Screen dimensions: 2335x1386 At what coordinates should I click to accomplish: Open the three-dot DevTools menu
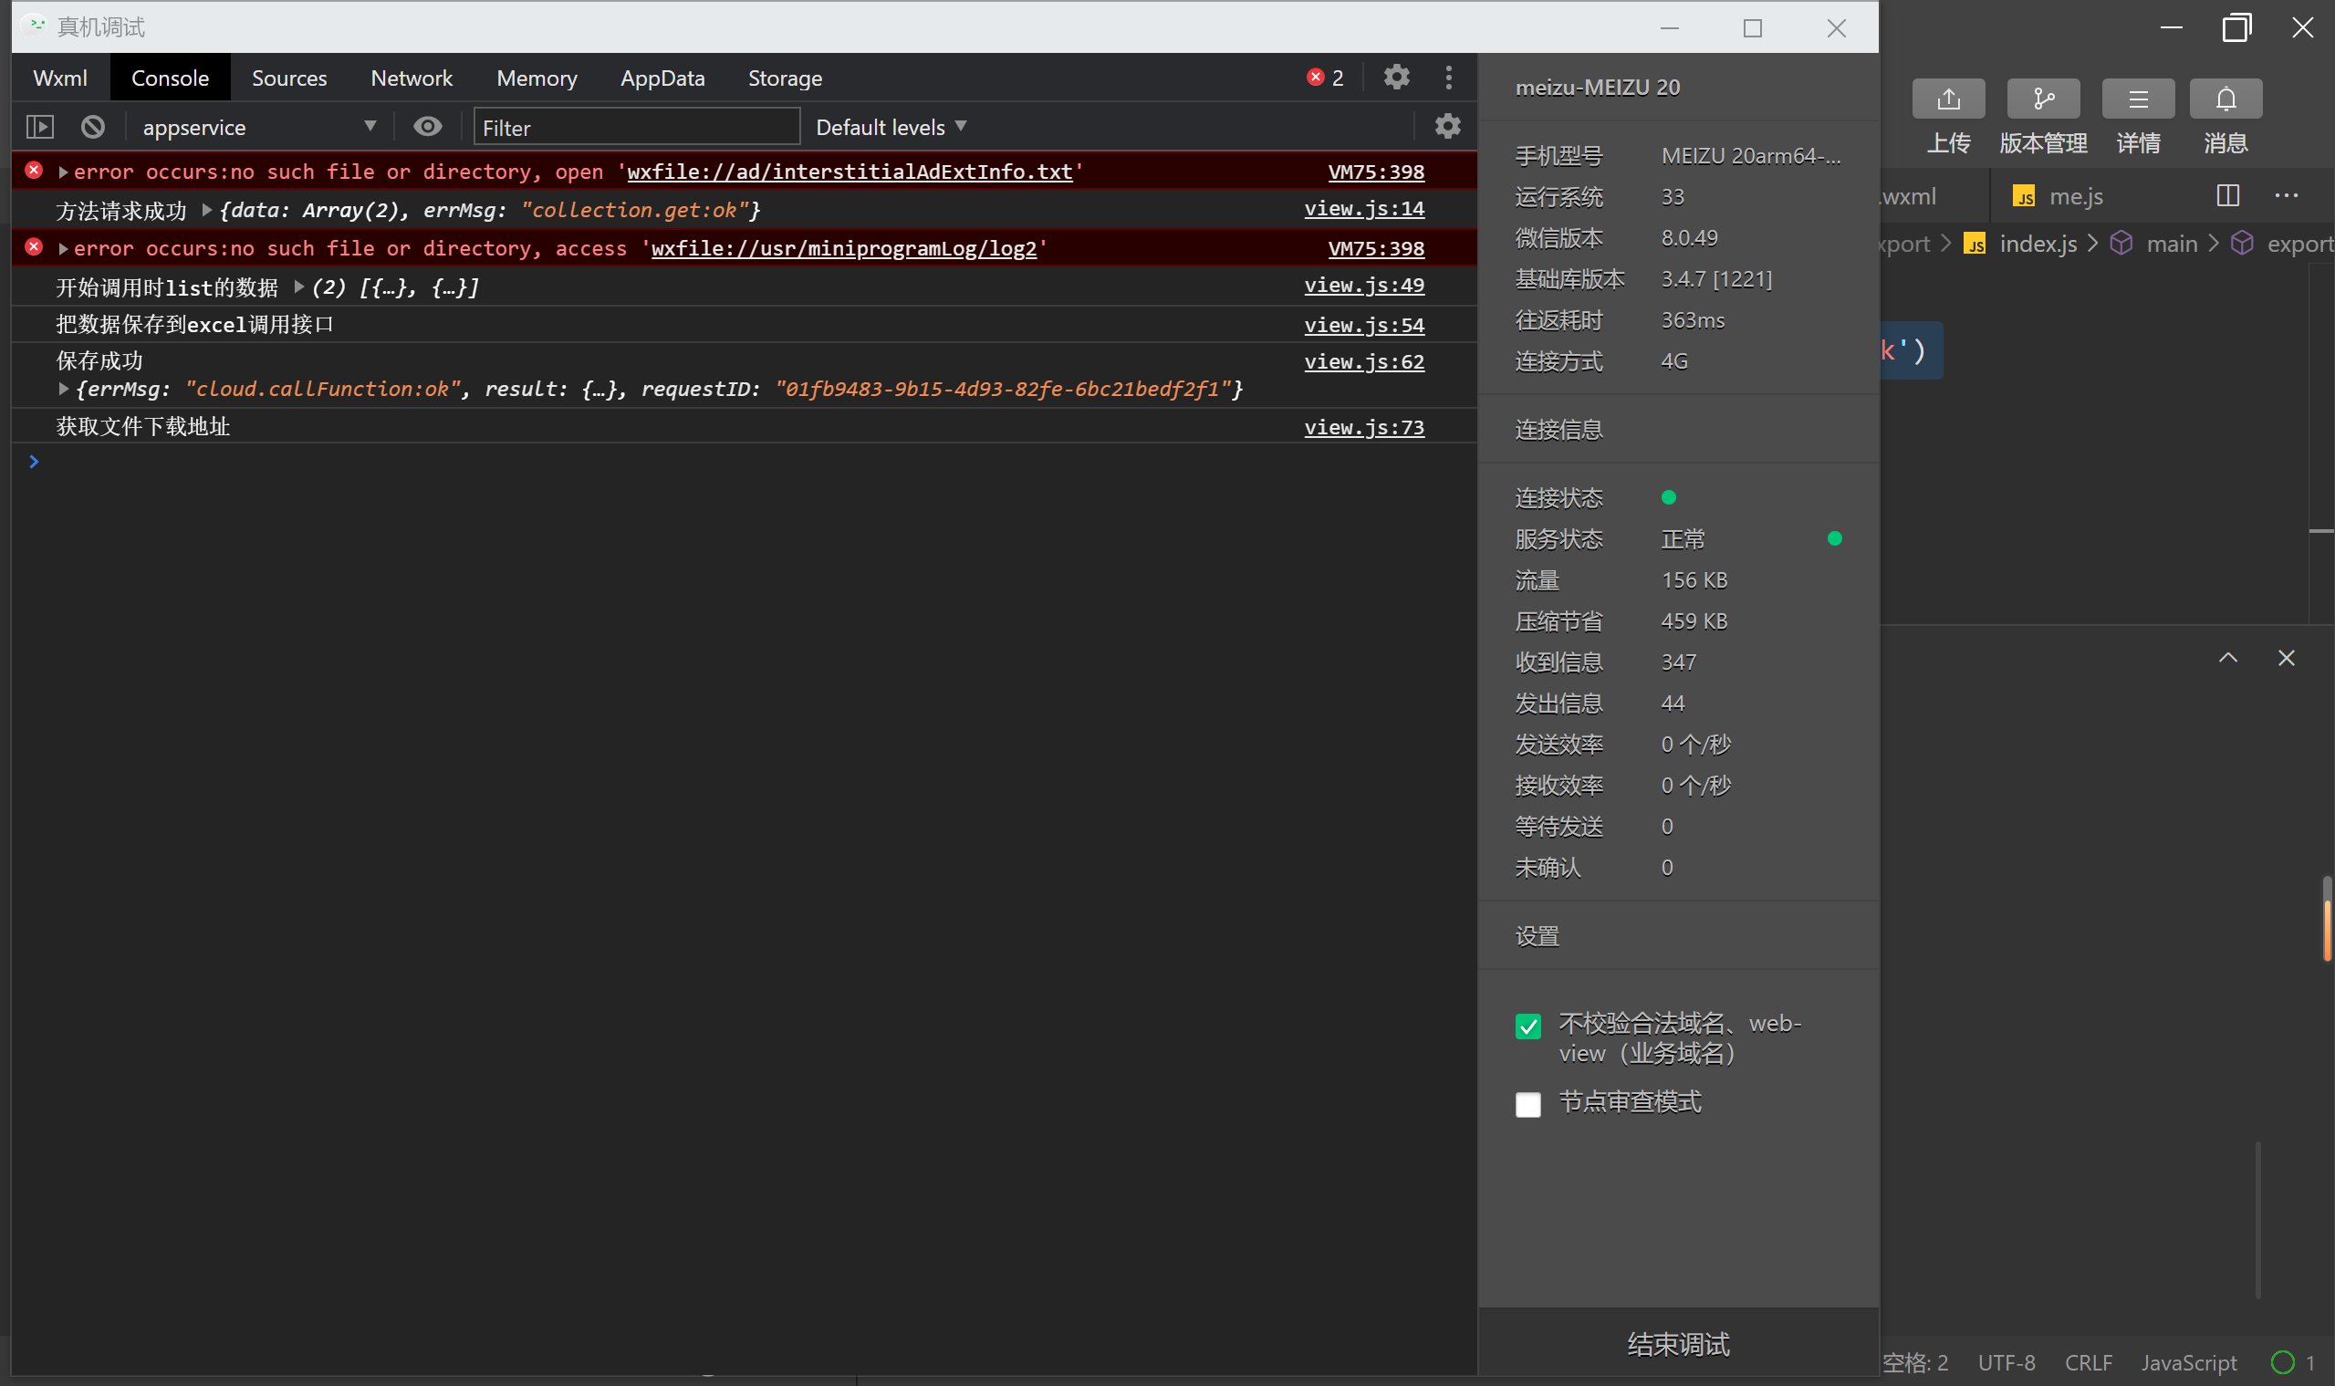(1449, 78)
